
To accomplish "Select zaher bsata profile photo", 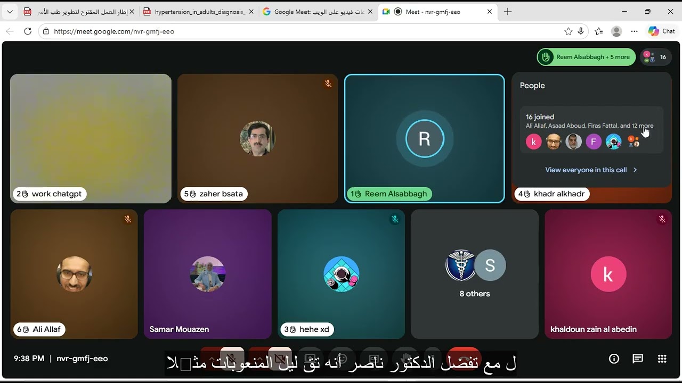I will point(257,138).
